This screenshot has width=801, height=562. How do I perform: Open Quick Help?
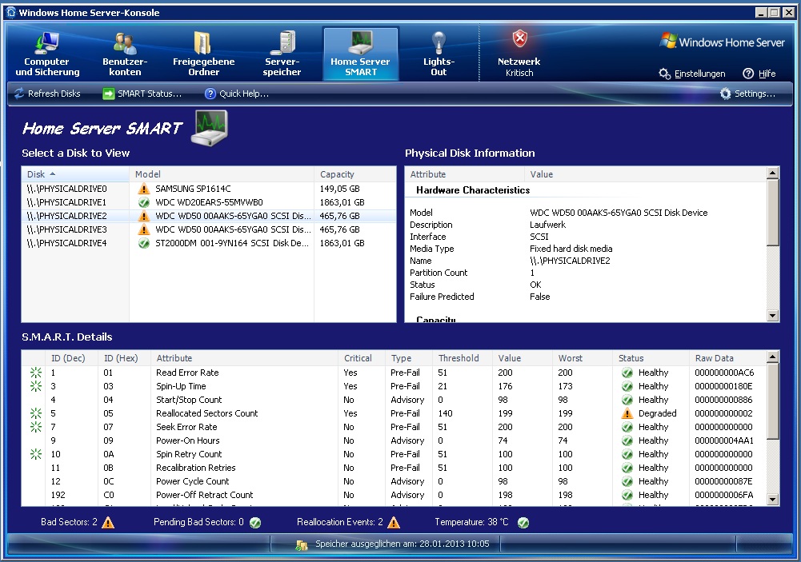pos(236,94)
